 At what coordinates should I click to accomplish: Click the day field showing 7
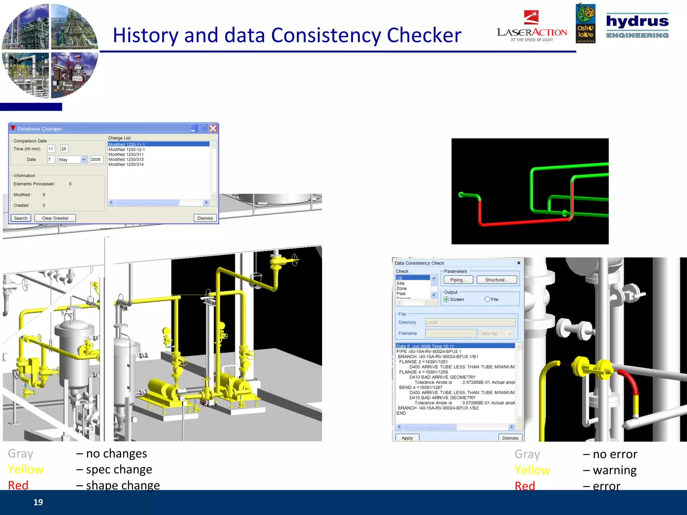point(51,160)
